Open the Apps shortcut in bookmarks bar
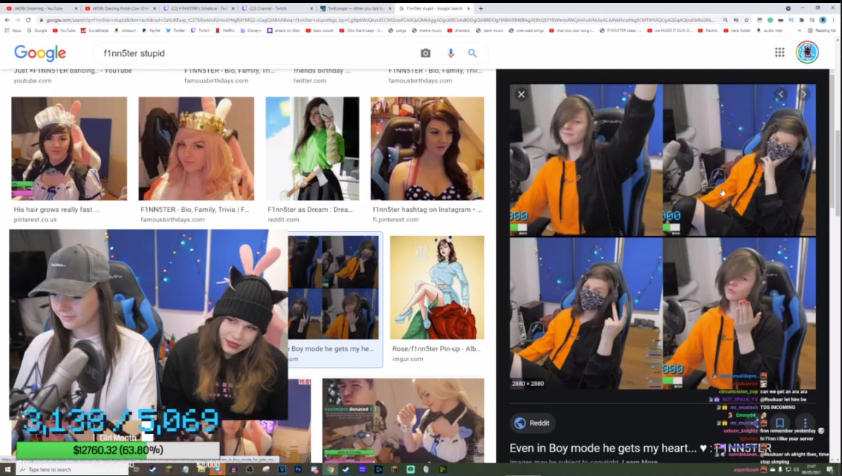 (13, 30)
